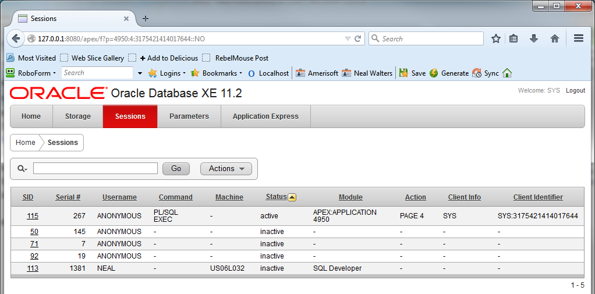
Task: Click the browser search field
Action: 426,38
